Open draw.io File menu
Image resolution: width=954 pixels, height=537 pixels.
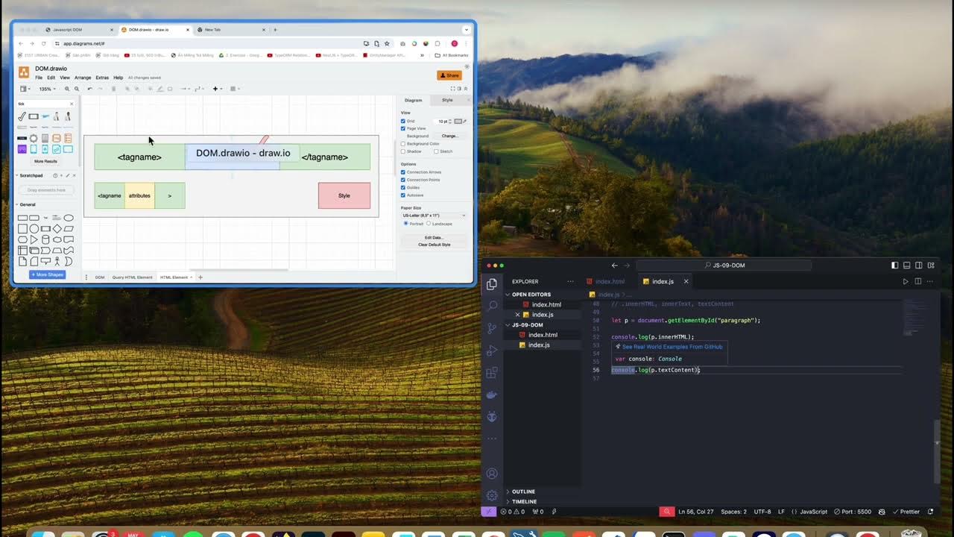[39, 78]
